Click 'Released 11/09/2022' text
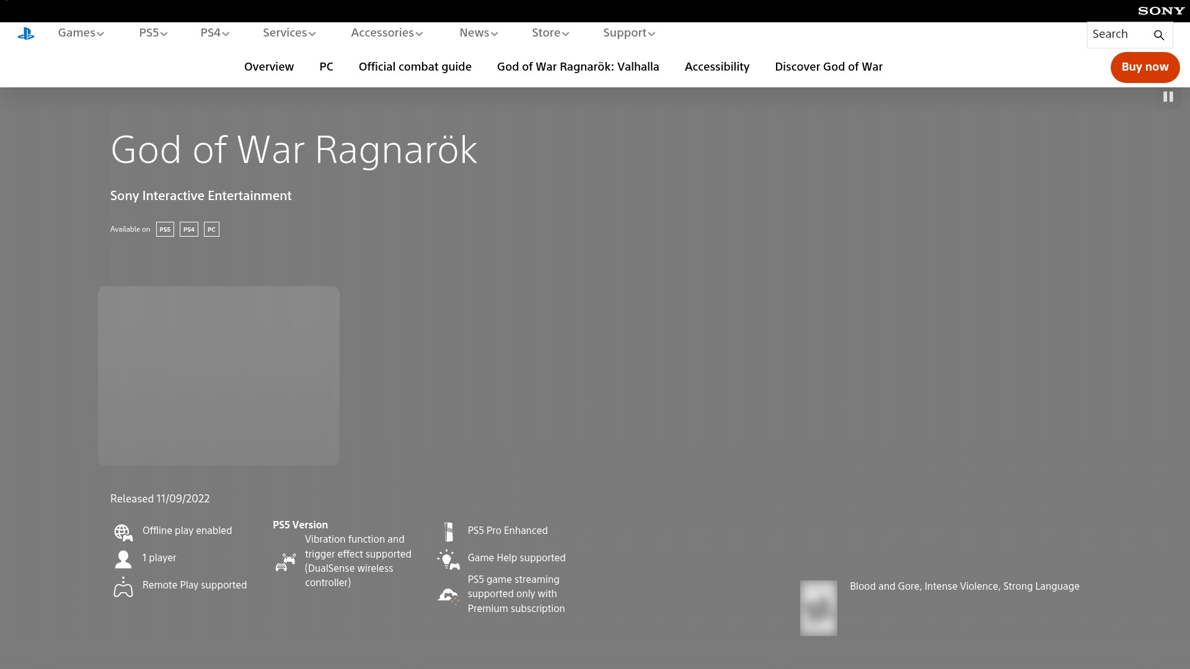 160,499
